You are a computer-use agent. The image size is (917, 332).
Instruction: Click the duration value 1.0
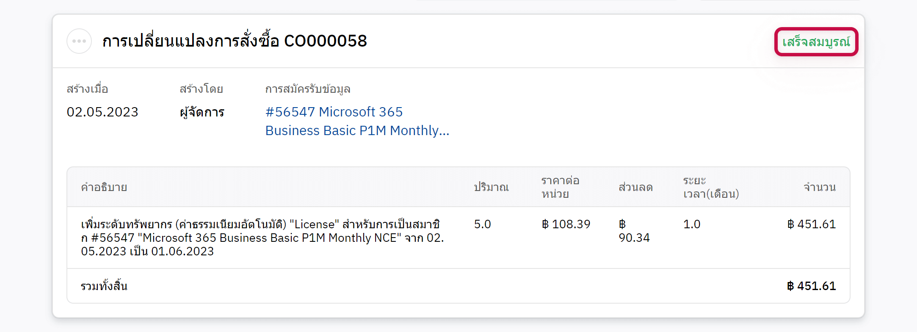[x=692, y=224]
